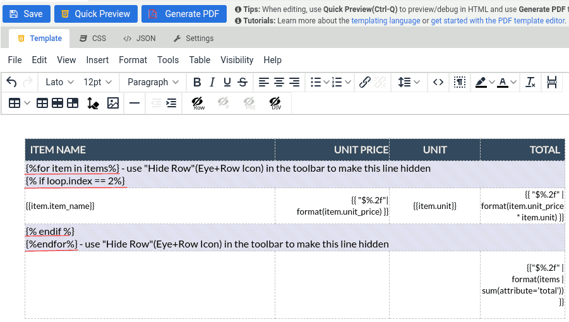Toggle show blocks icon
Image resolution: width=569 pixels, height=322 pixels.
tap(459, 82)
